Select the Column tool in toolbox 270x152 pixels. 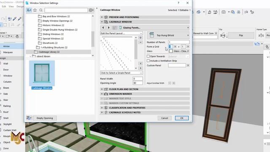[7, 81]
